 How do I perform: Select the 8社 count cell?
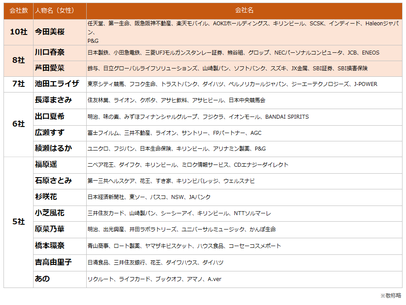tap(18, 60)
